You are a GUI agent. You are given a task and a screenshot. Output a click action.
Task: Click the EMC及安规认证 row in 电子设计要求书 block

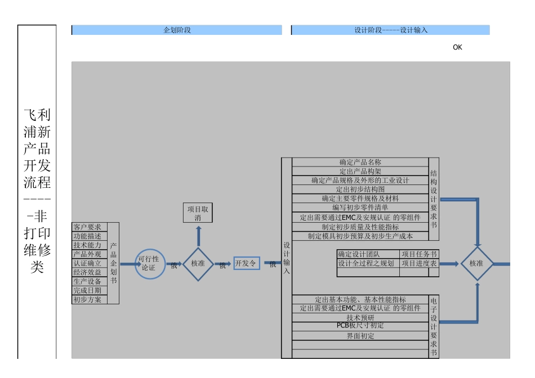[360, 308]
